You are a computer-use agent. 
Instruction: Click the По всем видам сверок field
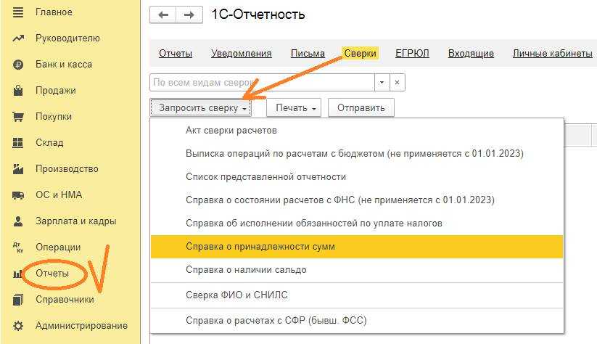[x=262, y=82]
